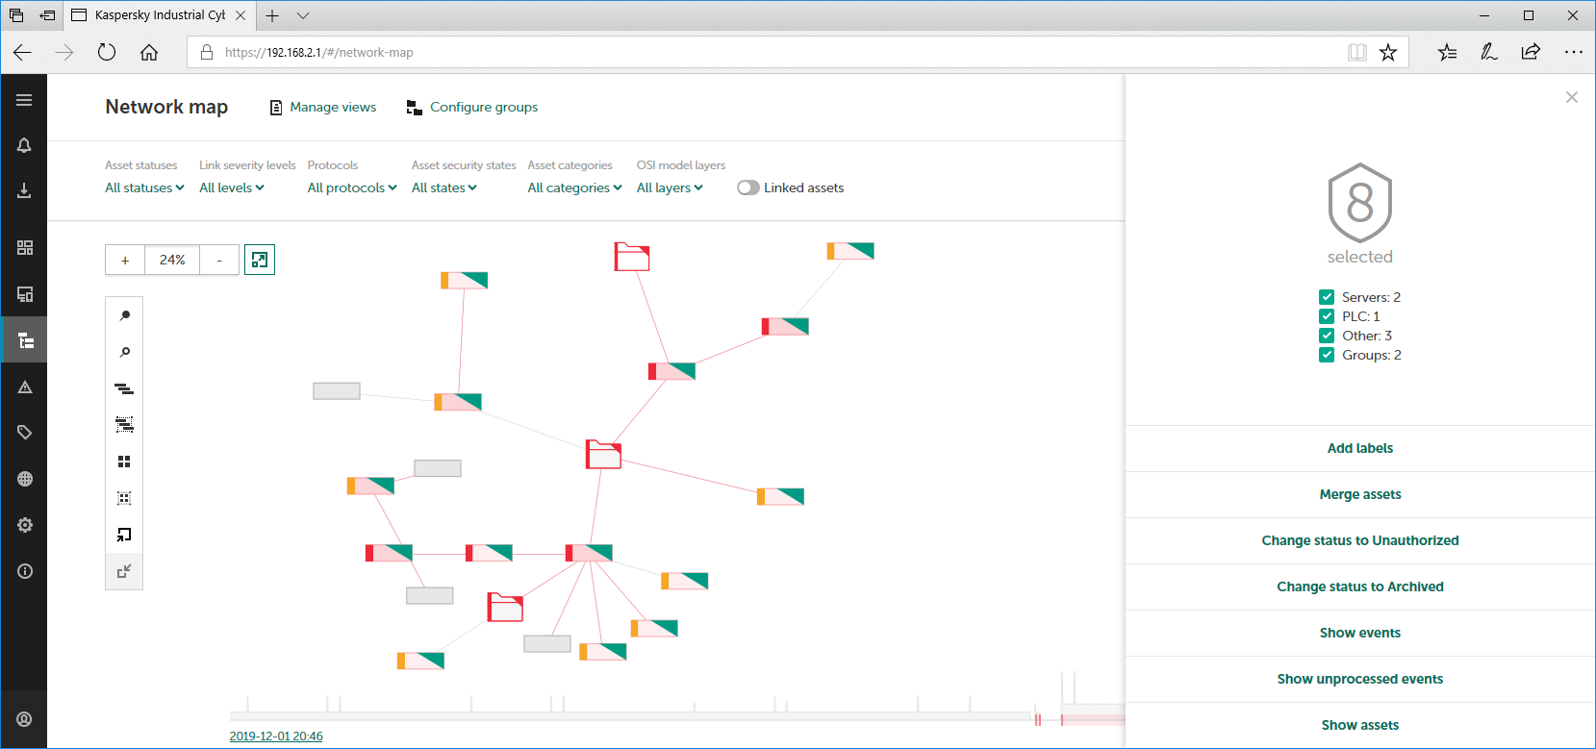Open the Events warning triangle icon
Image resolution: width=1596 pixels, height=749 pixels.
coord(24,387)
